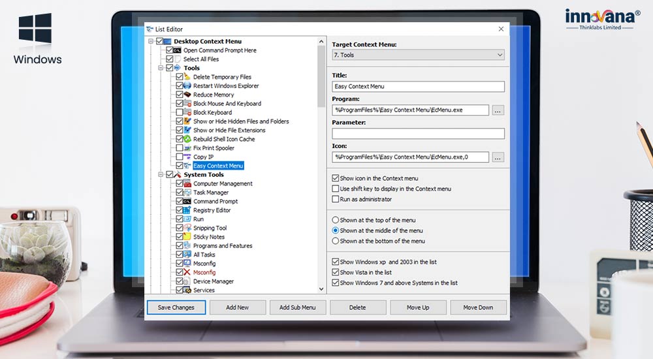Screen dimensions: 653x359
Task: Collapse the Desktop Context Menu tree node
Action: 151,41
